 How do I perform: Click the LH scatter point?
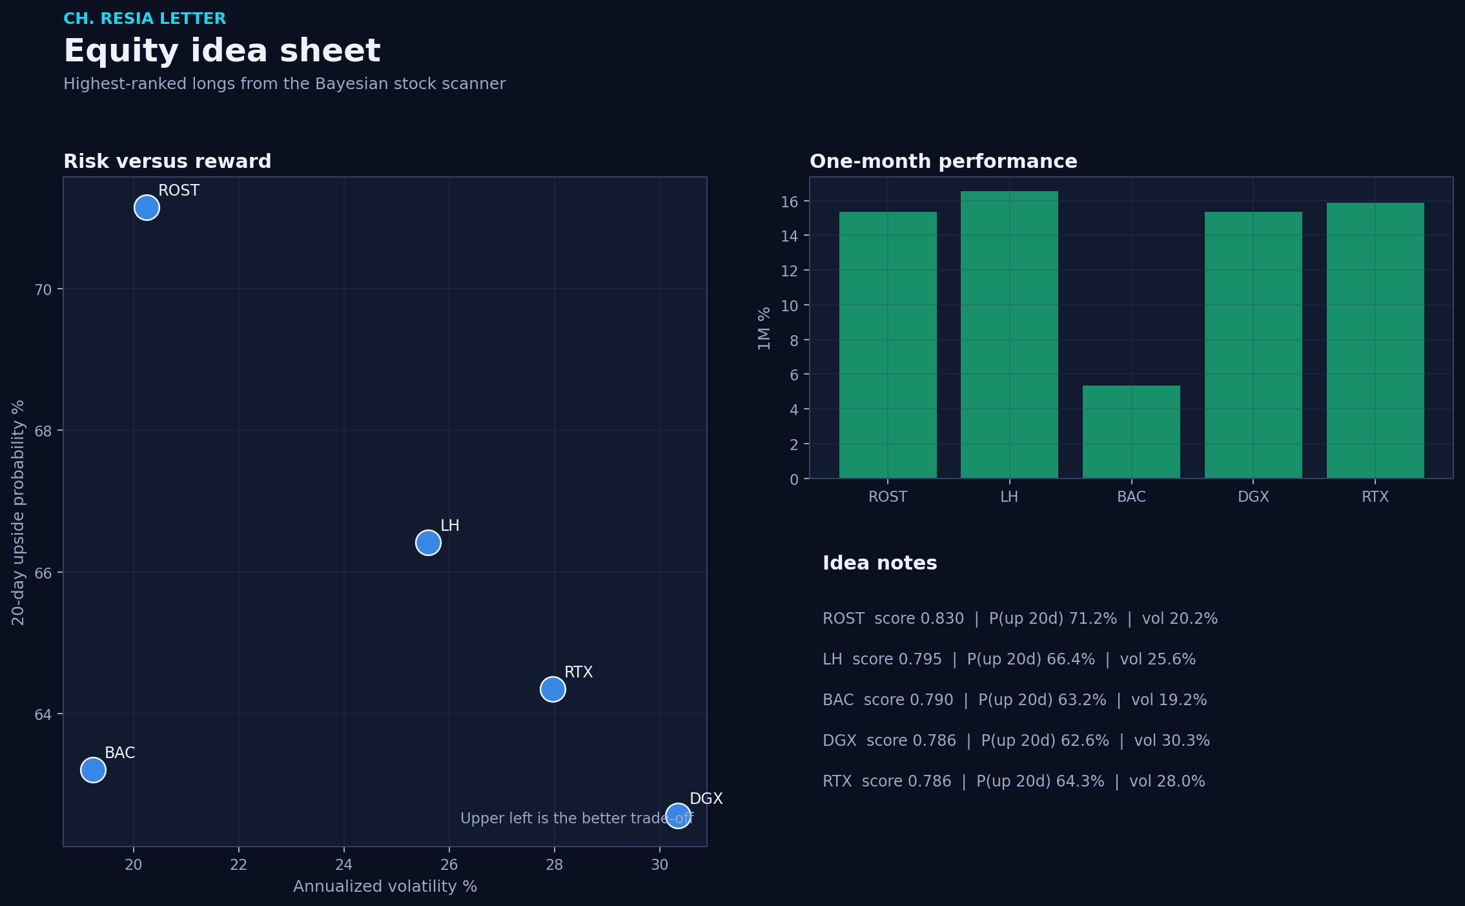point(428,542)
